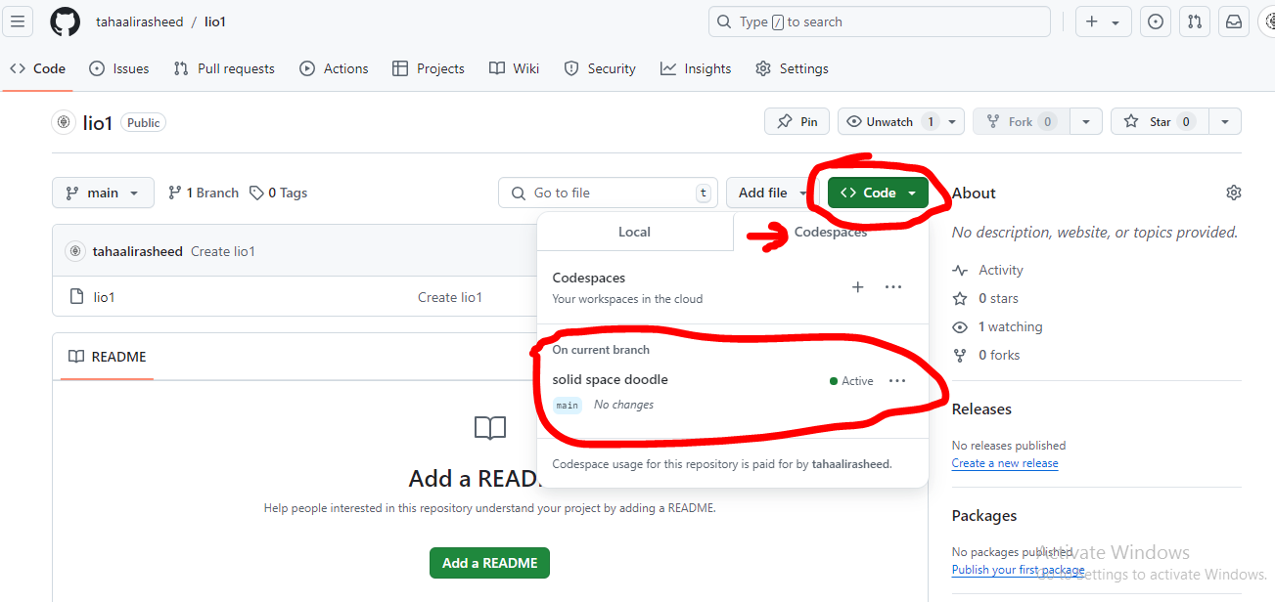Edit repository details gear icon in About
Screen dimensions: 1275x602
pos(1234,193)
